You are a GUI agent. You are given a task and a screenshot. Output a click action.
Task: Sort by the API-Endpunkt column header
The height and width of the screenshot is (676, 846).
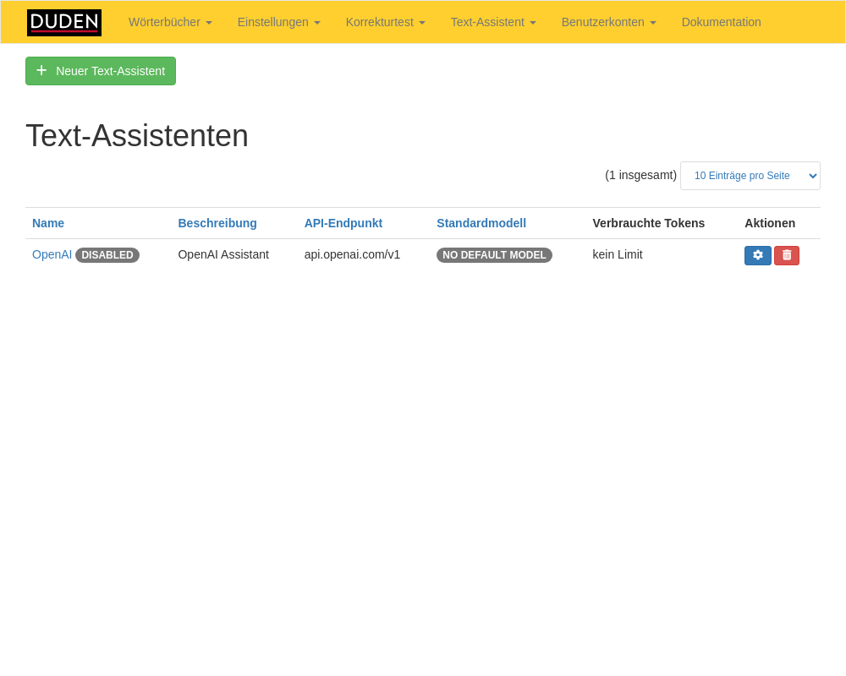tap(343, 223)
